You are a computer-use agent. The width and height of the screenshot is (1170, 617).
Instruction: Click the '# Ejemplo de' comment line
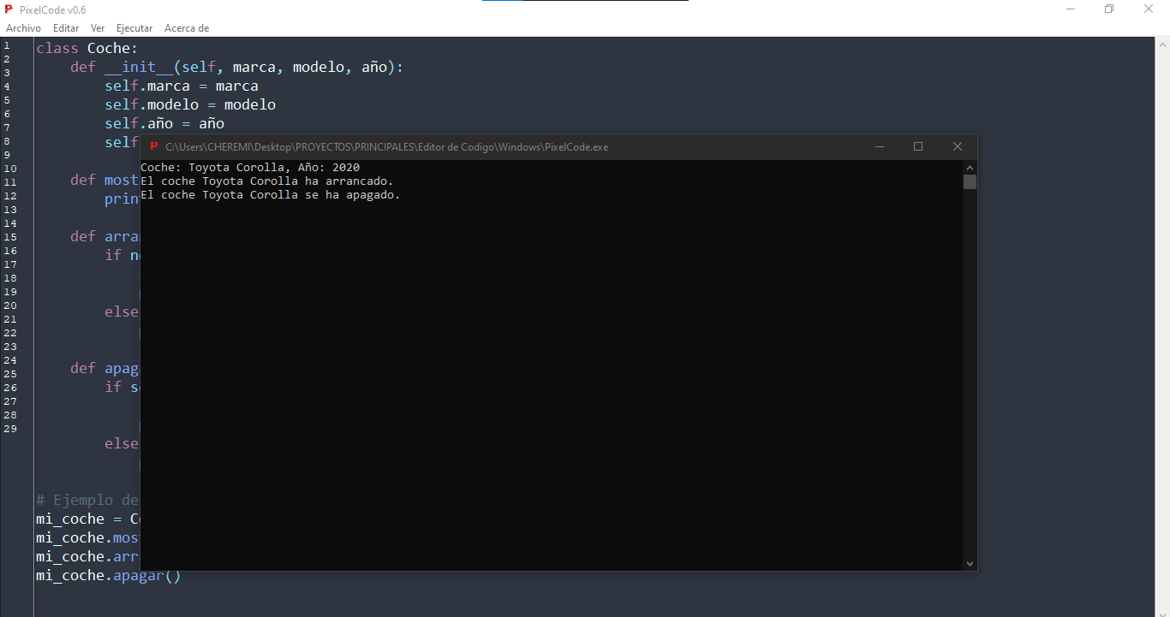87,501
